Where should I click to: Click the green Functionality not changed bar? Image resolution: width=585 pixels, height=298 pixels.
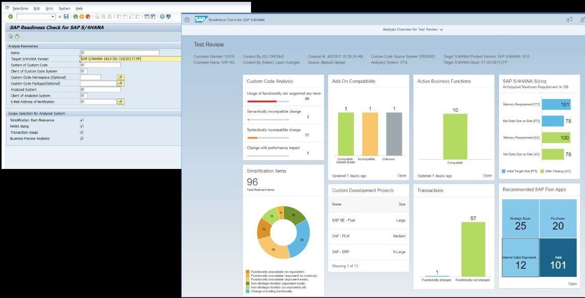[x=473, y=249]
